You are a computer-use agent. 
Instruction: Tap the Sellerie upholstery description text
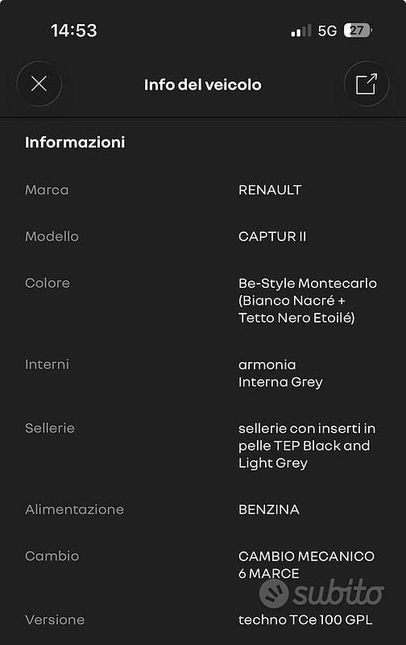(307, 446)
